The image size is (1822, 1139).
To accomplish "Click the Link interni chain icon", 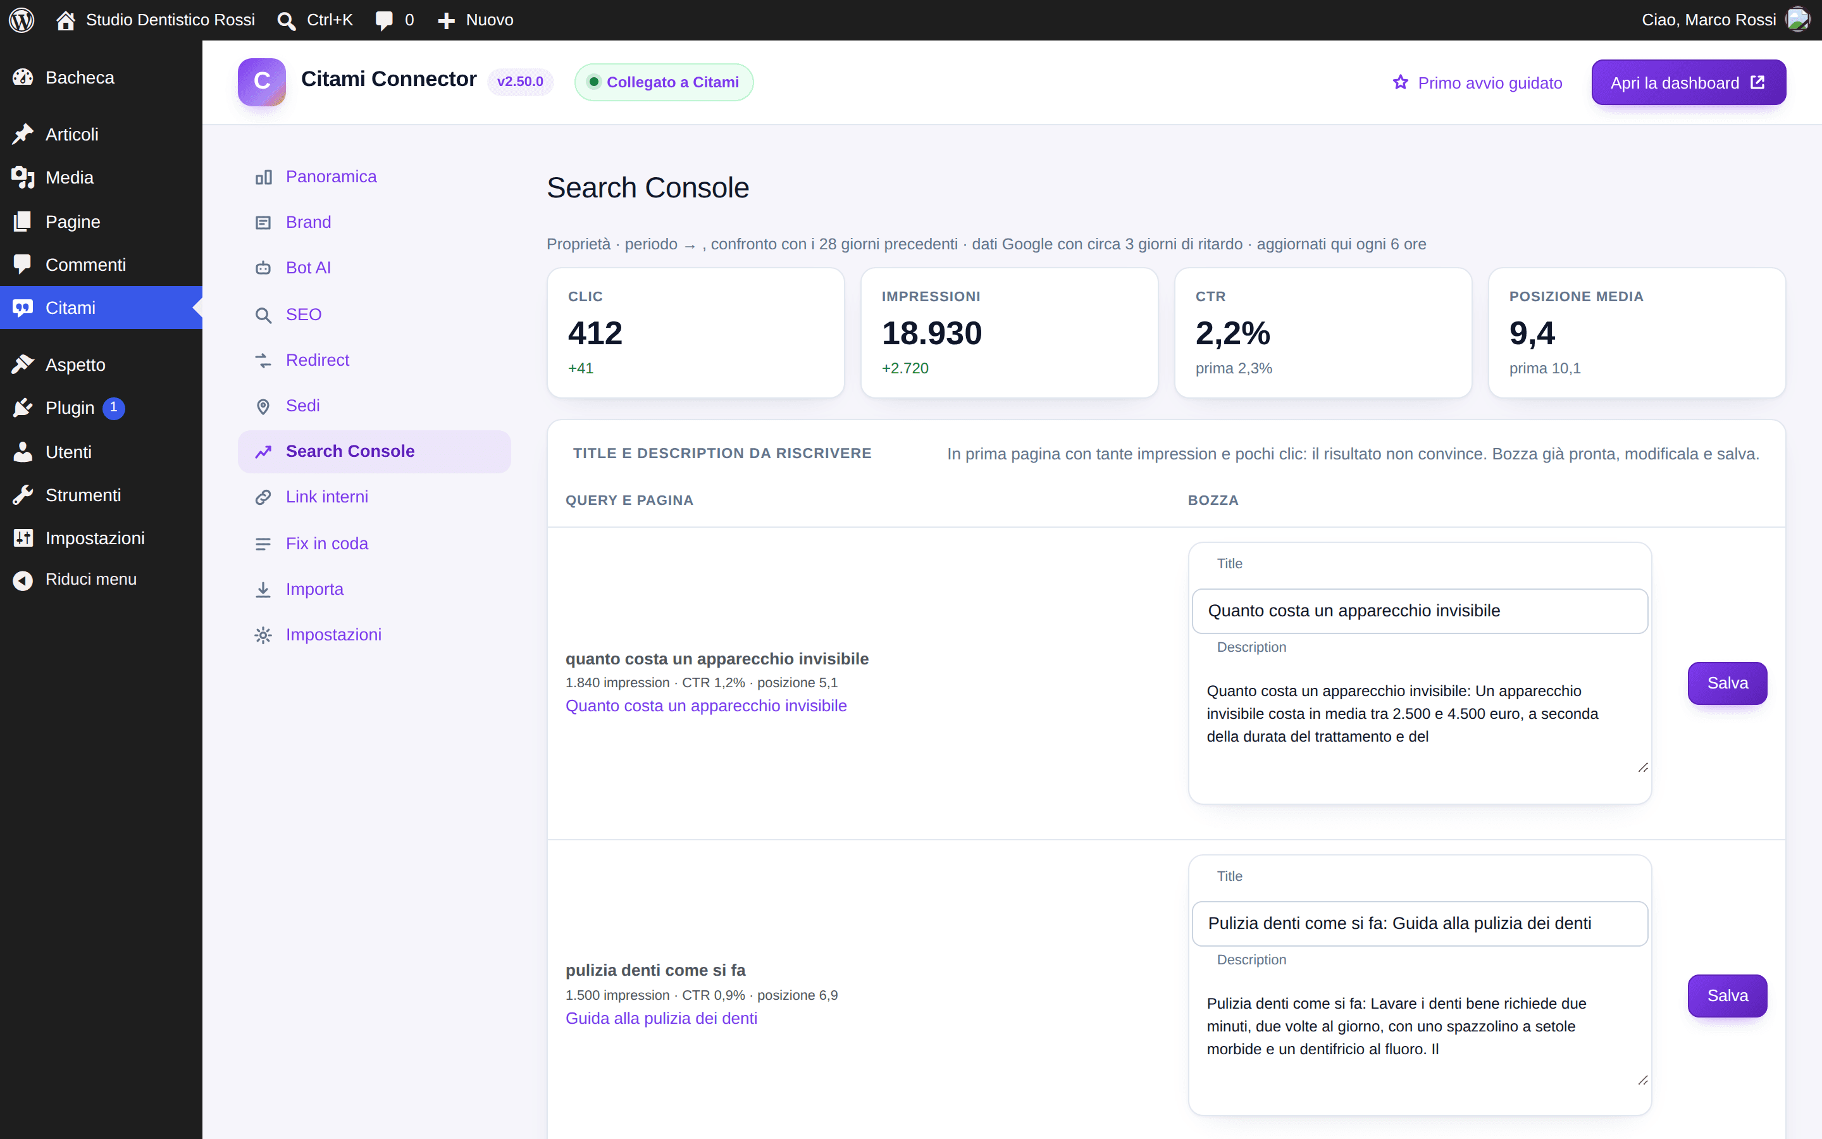I will (x=263, y=497).
